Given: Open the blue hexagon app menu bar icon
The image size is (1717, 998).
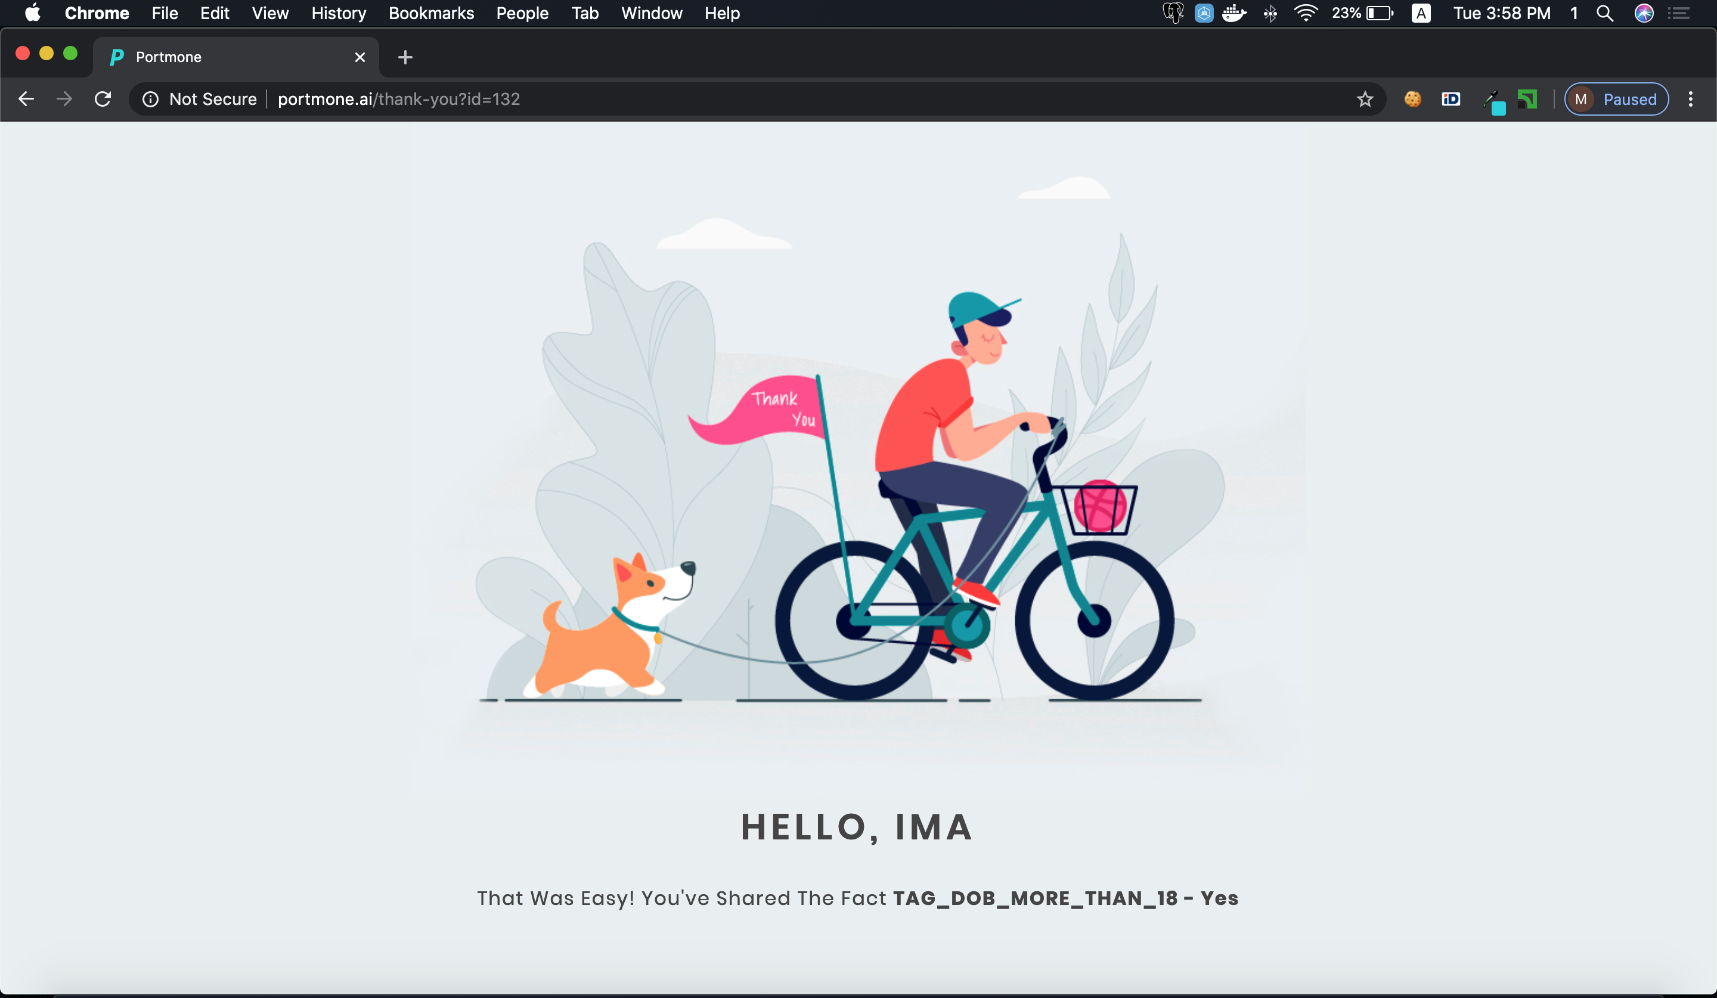Looking at the screenshot, I should click(1204, 13).
